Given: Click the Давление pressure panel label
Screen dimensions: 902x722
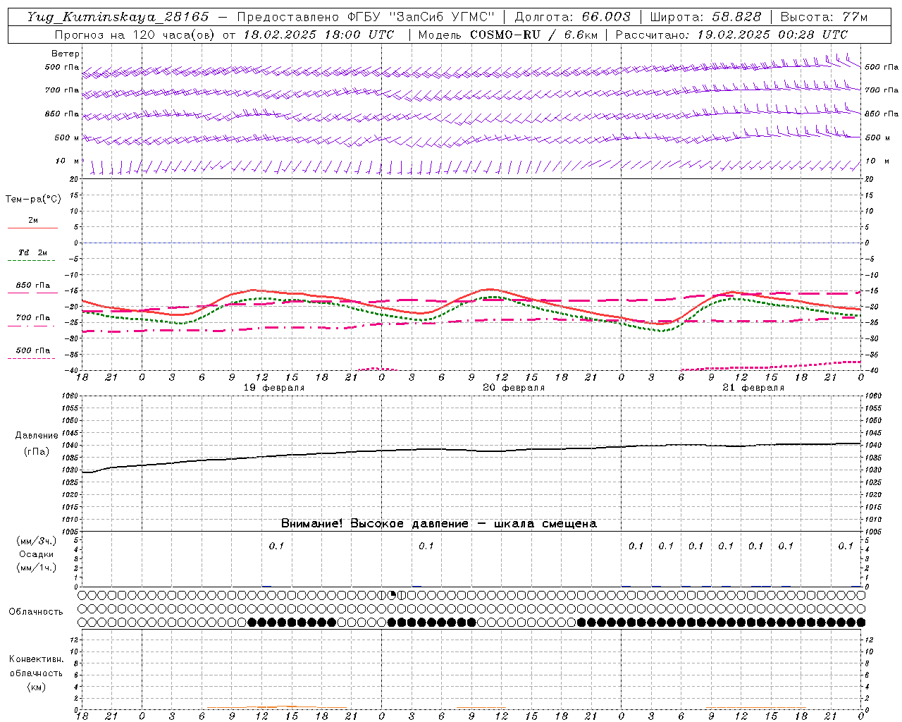Looking at the screenshot, I should tap(37, 436).
